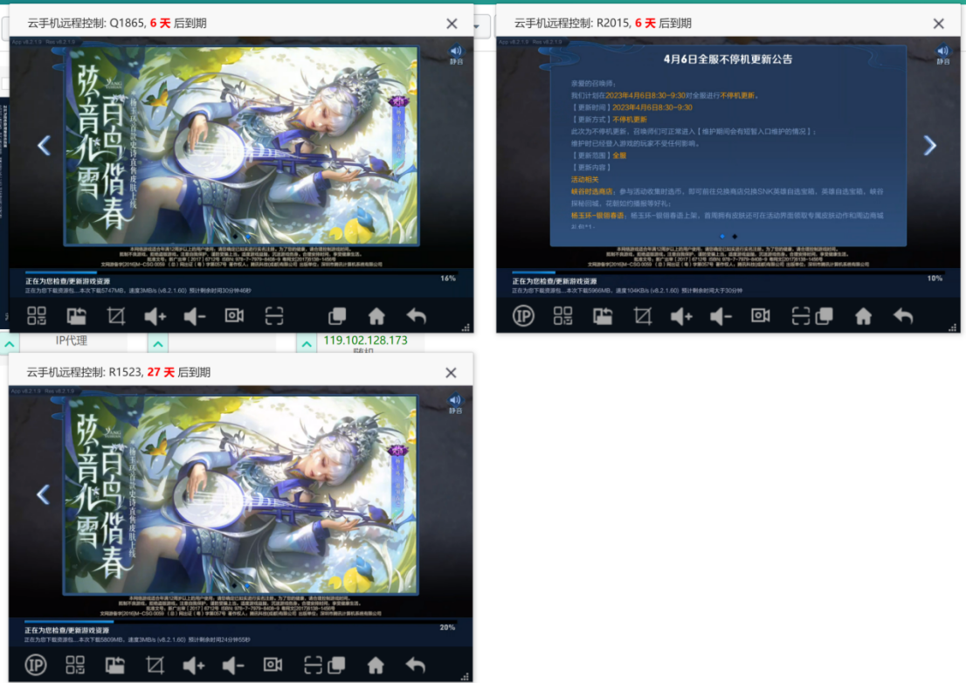Click the file transfer icon in R1523 toolbar
Image resolution: width=966 pixels, height=683 pixels.
point(115,665)
